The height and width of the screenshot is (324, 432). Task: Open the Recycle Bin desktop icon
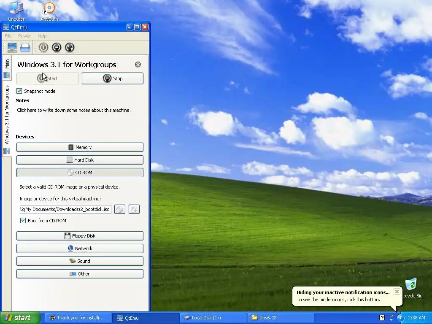[412, 288]
